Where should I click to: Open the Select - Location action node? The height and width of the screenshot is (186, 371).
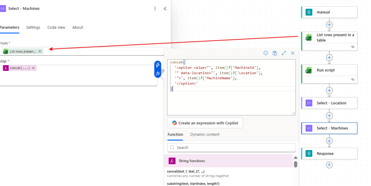(329, 103)
